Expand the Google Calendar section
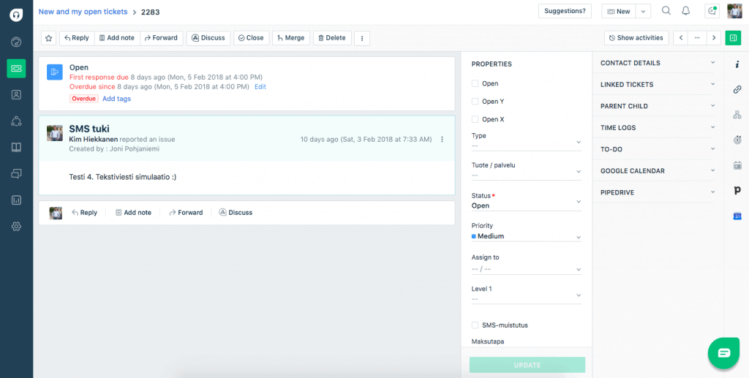Screen dimensions: 749x378 (x=657, y=171)
